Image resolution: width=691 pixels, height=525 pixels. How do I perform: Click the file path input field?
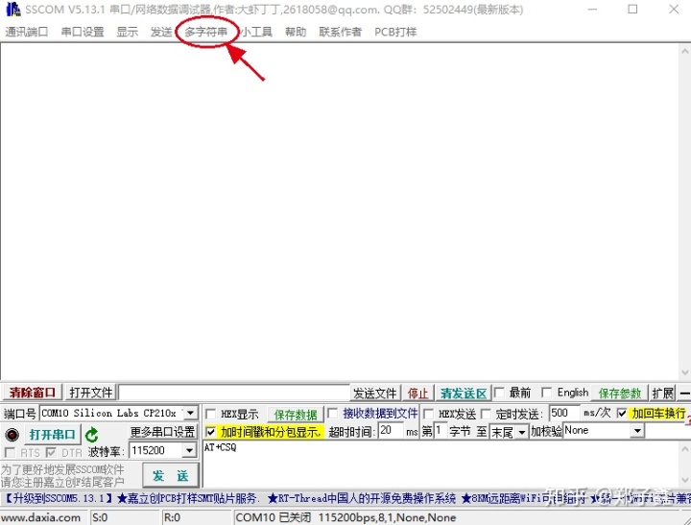(234, 393)
